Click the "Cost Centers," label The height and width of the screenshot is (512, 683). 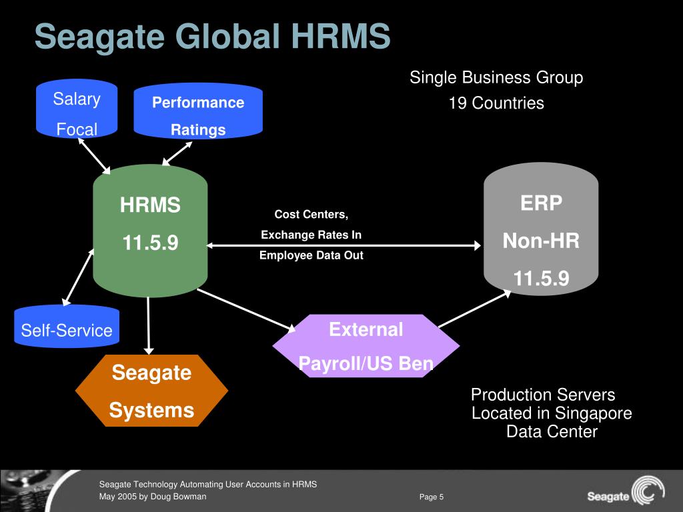(x=311, y=214)
